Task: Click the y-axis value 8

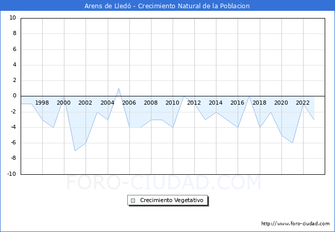Action: (x=14, y=34)
